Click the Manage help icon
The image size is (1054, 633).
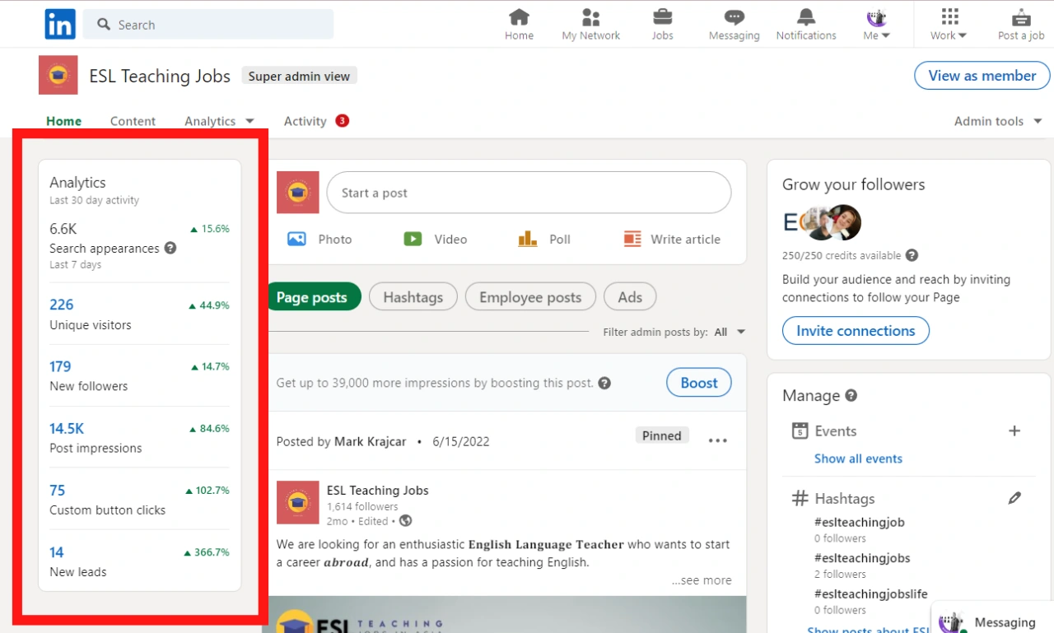pos(851,395)
